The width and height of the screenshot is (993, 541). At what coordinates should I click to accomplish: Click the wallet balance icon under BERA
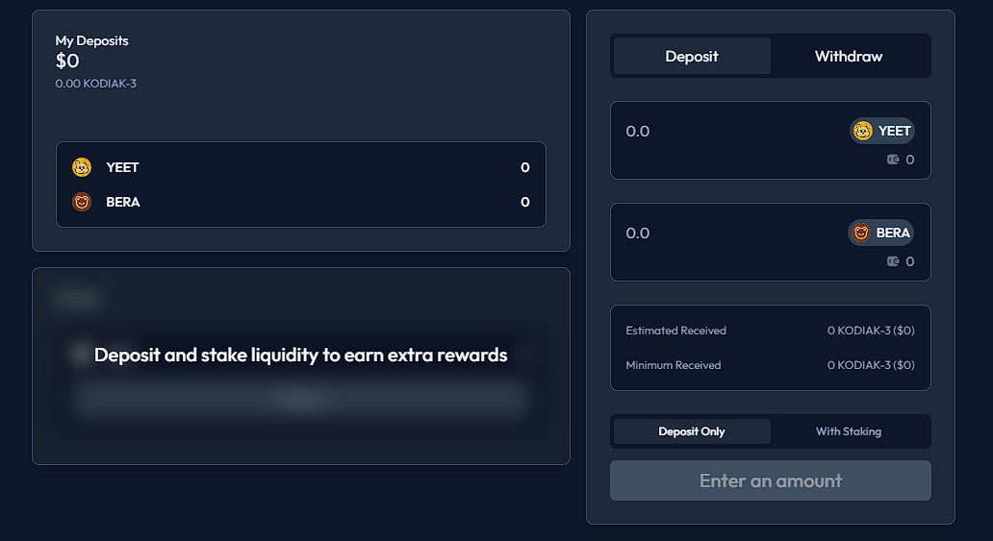click(893, 261)
